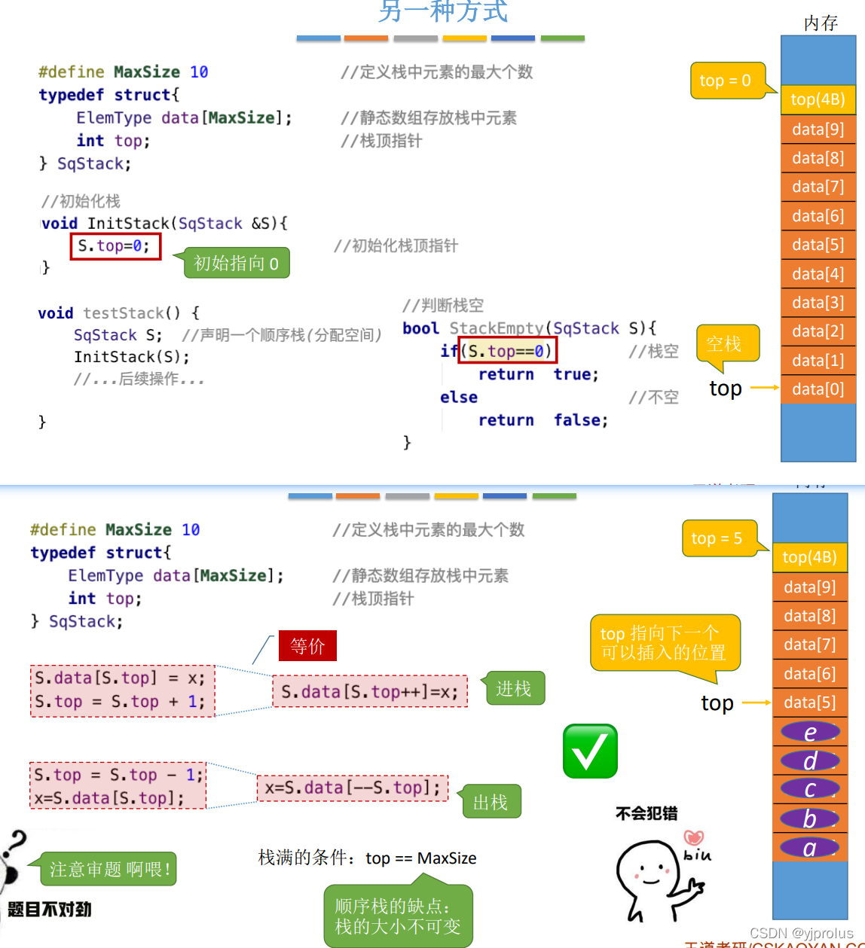Click the green checkmark icon
The image size is (865, 948).
pyautogui.click(x=590, y=750)
